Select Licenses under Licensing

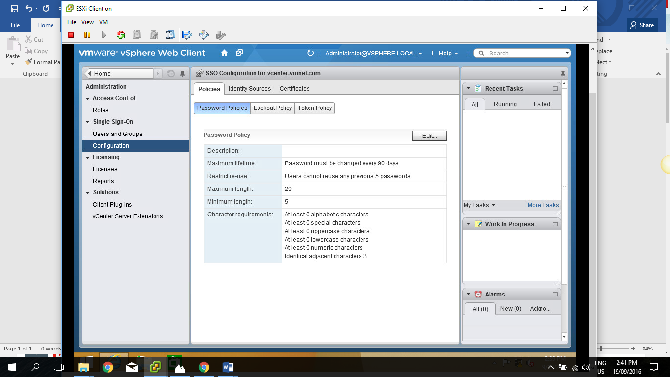point(105,169)
